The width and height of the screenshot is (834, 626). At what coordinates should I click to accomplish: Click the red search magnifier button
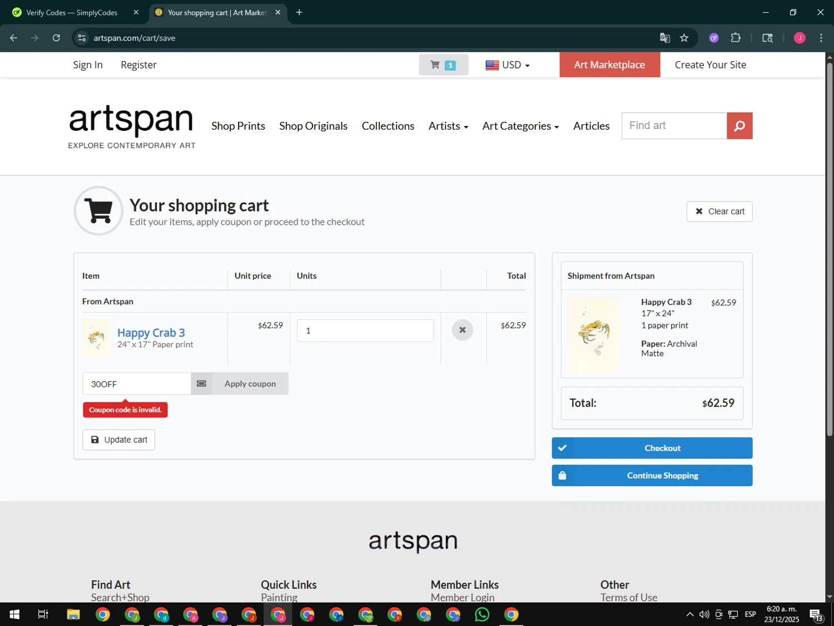pyautogui.click(x=739, y=126)
